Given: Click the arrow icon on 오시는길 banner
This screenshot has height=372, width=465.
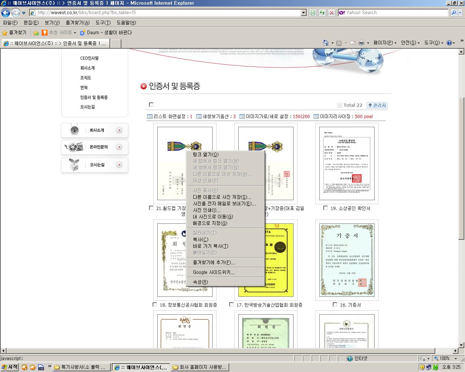Looking at the screenshot, I should click(119, 165).
